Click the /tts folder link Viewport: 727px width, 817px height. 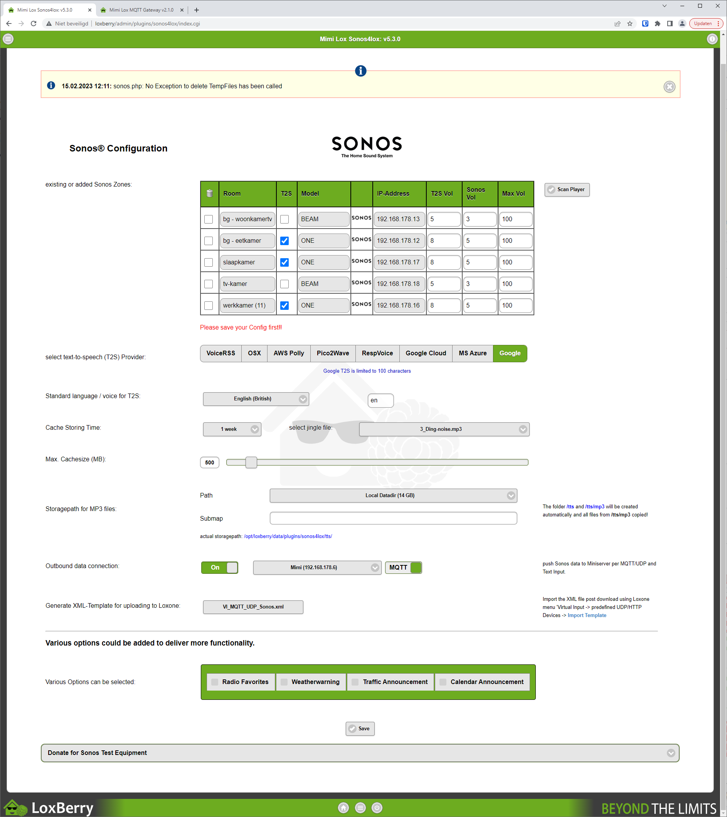pos(570,507)
